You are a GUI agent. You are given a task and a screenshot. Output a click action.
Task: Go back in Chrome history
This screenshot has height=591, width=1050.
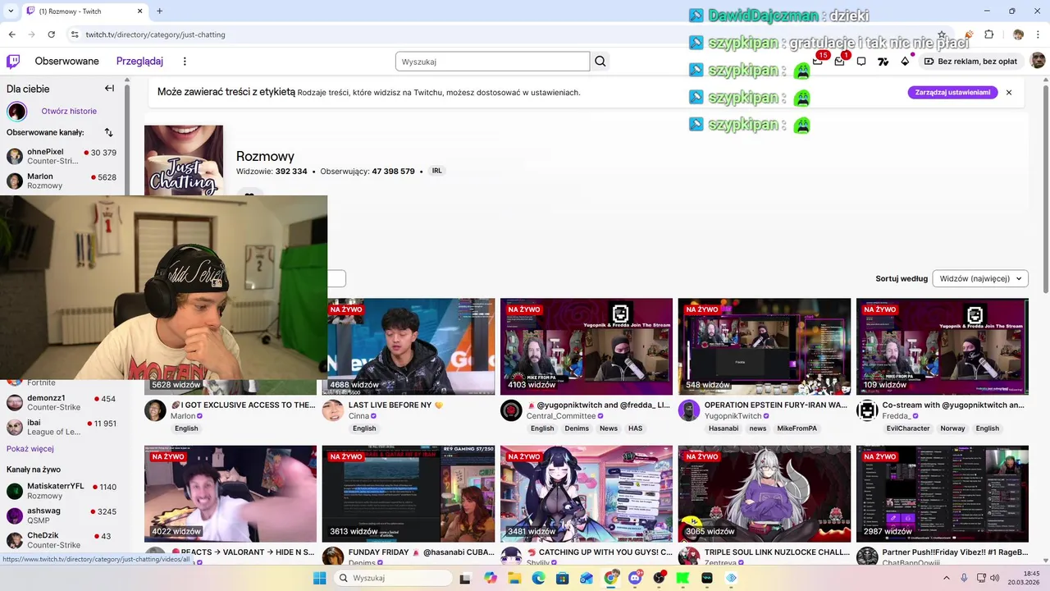click(11, 34)
